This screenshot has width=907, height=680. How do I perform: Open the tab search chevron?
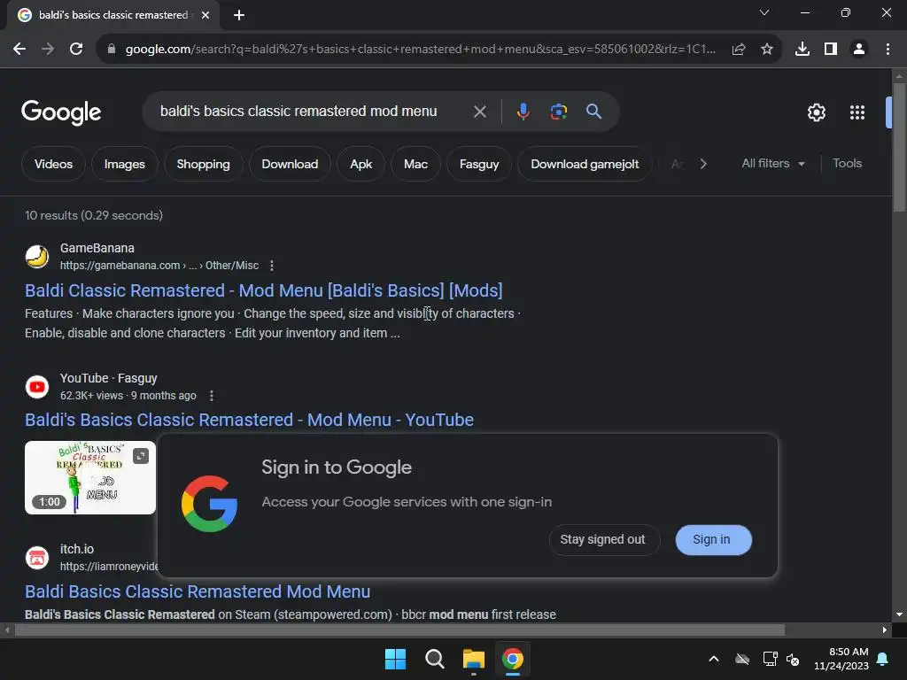point(764,12)
